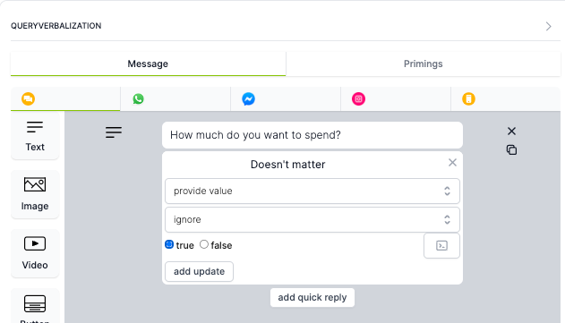Select the true radio button
The height and width of the screenshot is (323, 565).
[169, 244]
